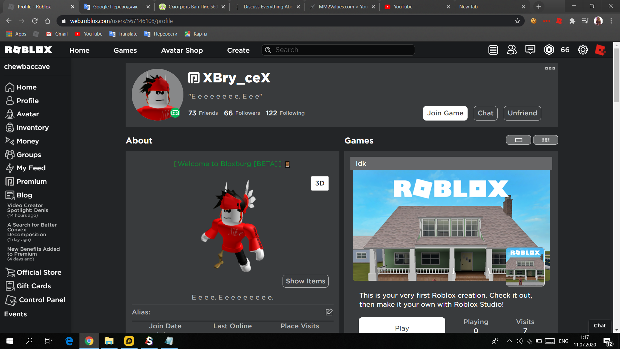Switch Games to slideshow view
The width and height of the screenshot is (620, 349).
click(x=518, y=140)
